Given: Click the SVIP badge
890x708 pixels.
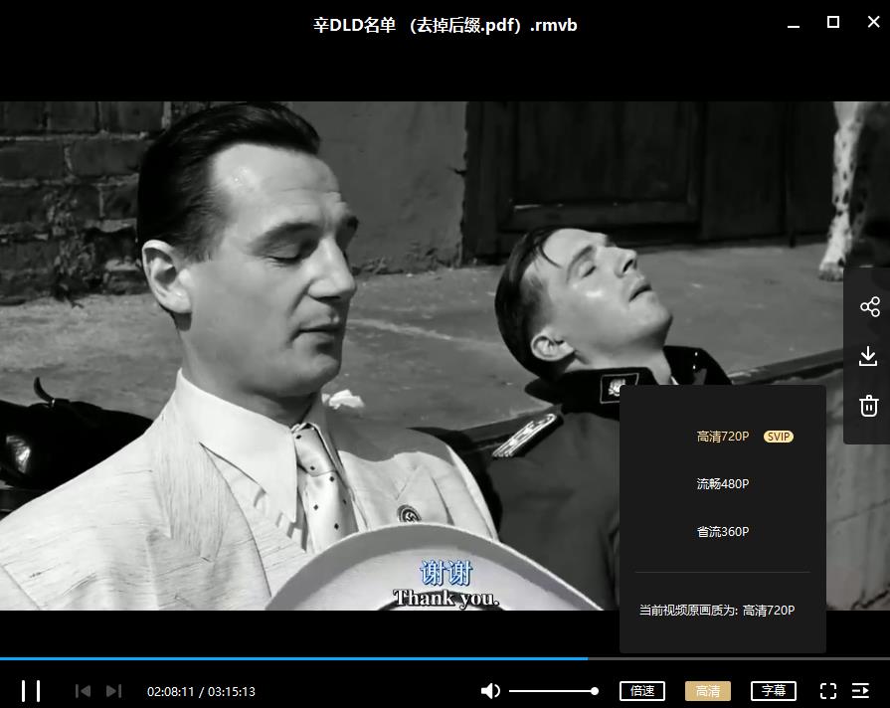Looking at the screenshot, I should pyautogui.click(x=779, y=437).
